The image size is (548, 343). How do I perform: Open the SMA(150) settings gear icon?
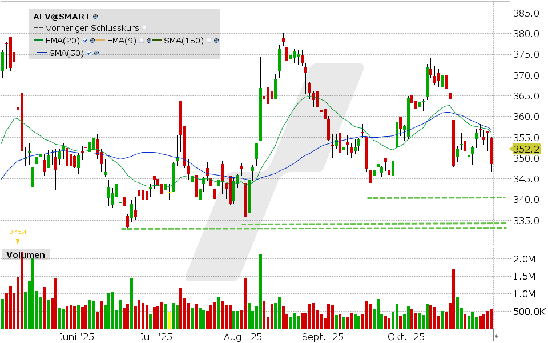pos(216,40)
